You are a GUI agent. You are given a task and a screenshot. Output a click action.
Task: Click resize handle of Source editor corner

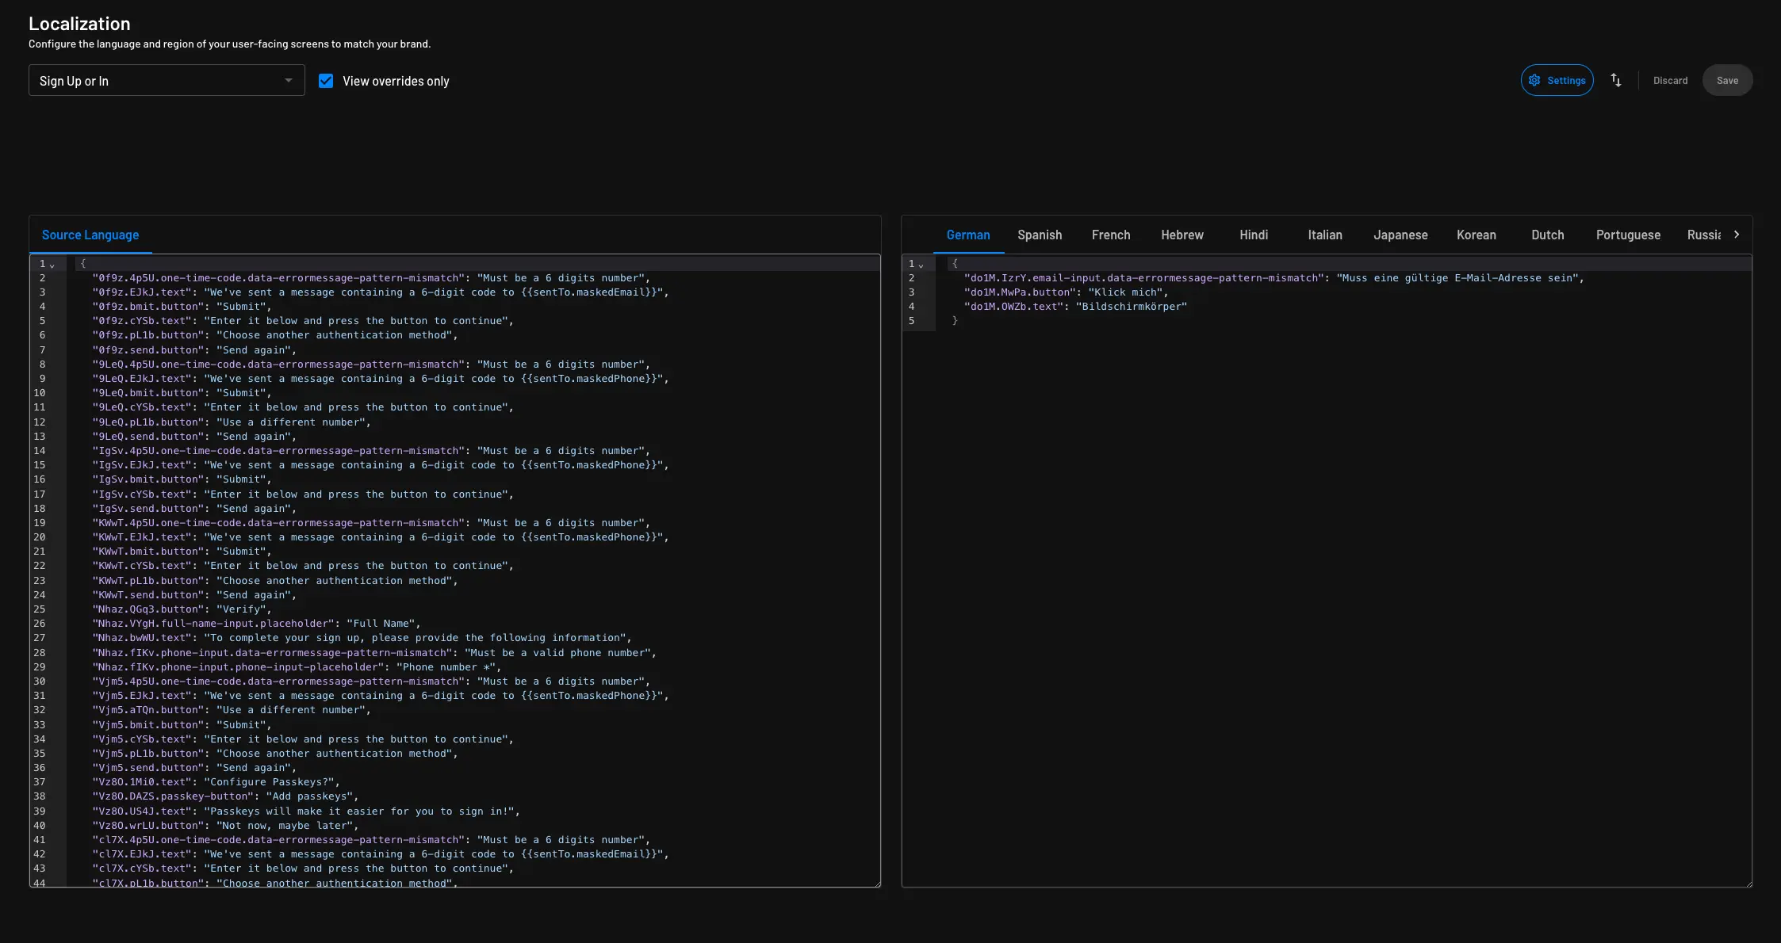876,883
